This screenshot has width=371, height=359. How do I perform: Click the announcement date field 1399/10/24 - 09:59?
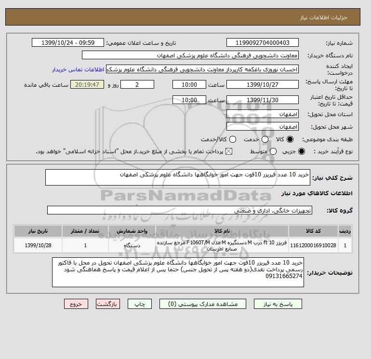point(68,42)
